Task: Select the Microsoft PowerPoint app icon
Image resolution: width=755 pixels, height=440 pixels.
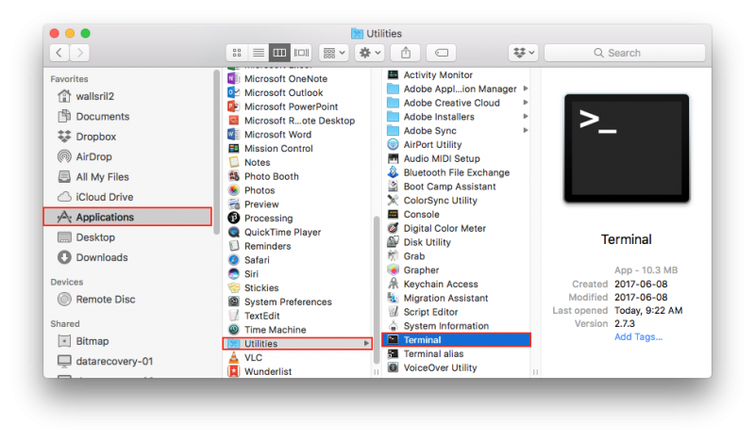Action: coord(233,106)
